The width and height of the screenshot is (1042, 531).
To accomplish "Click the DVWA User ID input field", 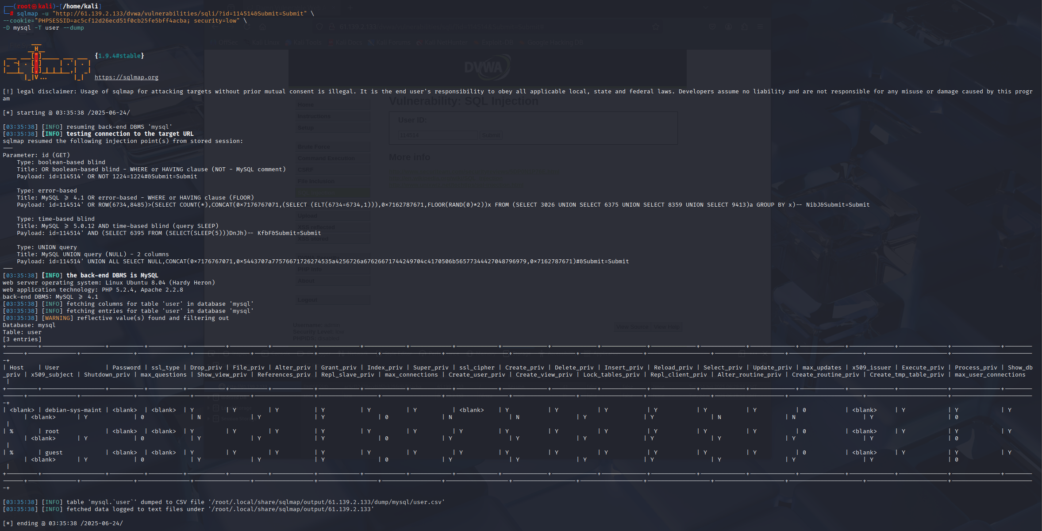I will coord(438,135).
